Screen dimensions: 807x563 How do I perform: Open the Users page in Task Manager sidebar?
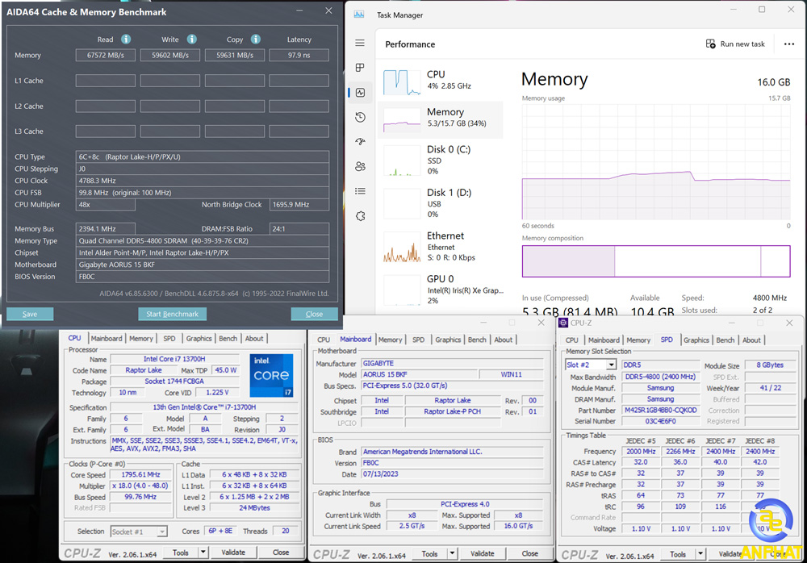(360, 166)
